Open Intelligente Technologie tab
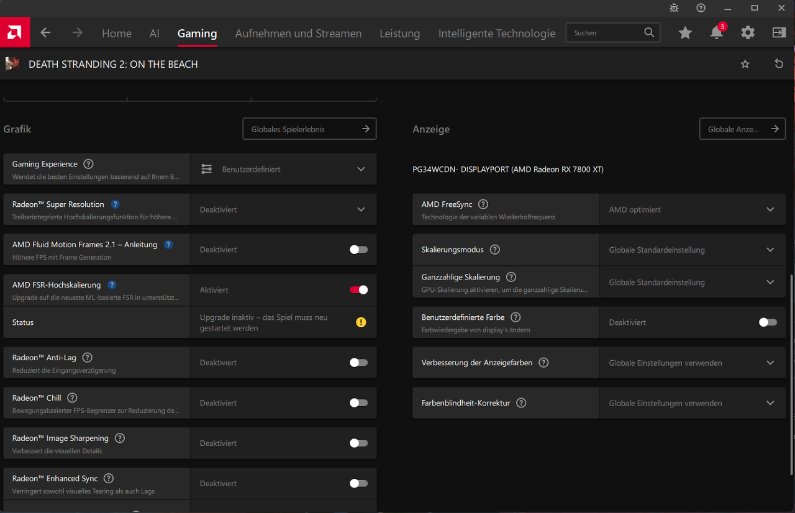The width and height of the screenshot is (795, 513). click(497, 34)
